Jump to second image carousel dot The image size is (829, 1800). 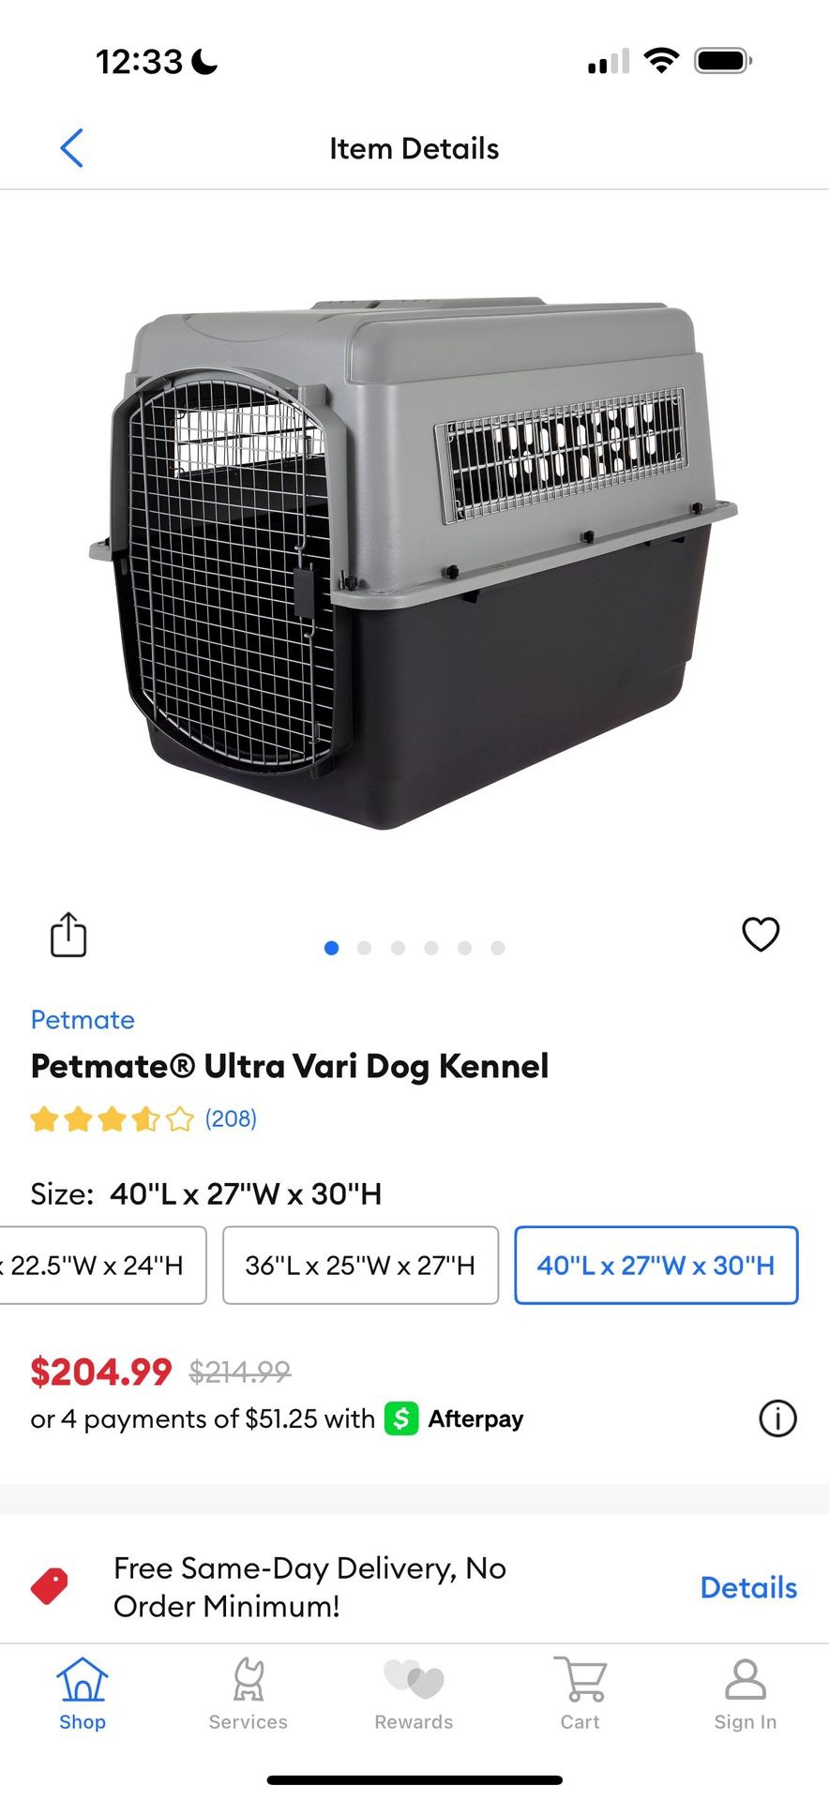(x=364, y=948)
